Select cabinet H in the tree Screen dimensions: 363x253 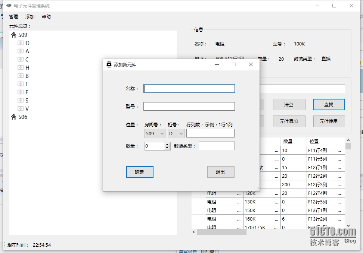point(27,68)
